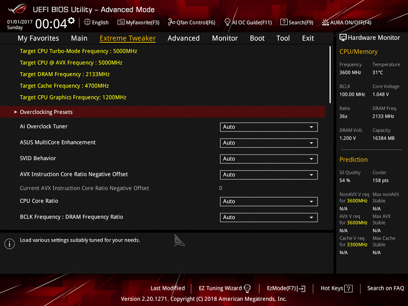Click AI OC Guide(F11) label
Image resolution: width=408 pixels, height=306 pixels.
[x=252, y=22]
